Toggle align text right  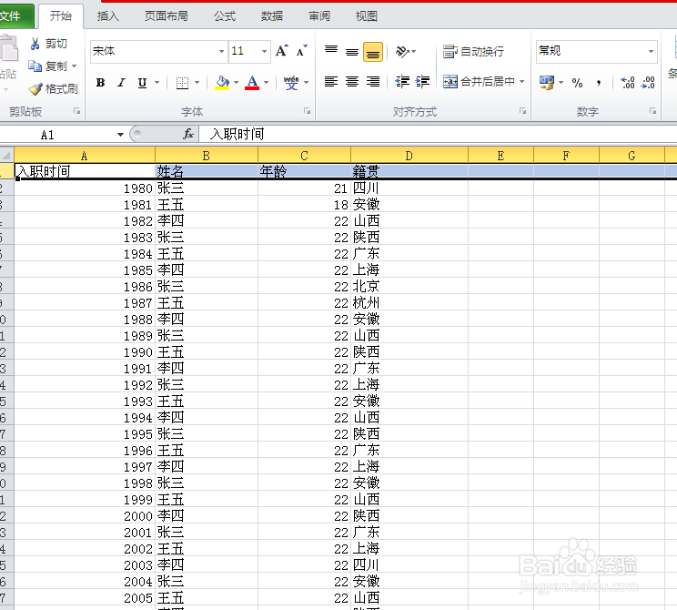[373, 82]
